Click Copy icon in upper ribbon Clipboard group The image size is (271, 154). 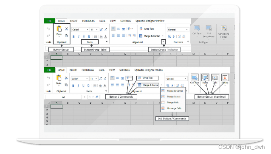pyautogui.click(x=66, y=36)
